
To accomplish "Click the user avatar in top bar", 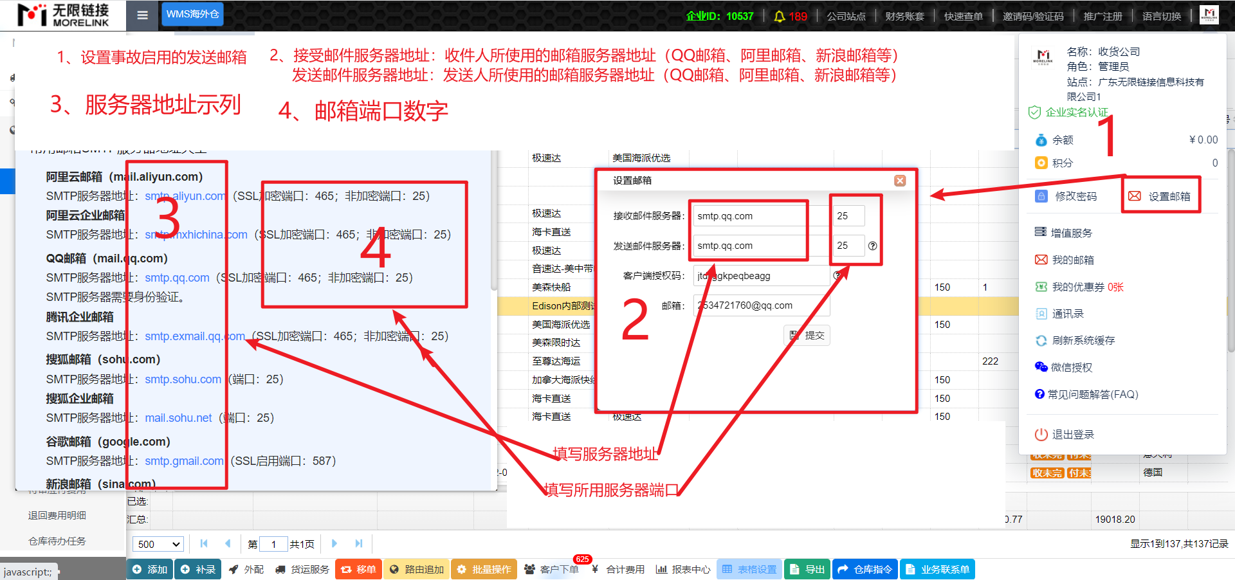I will pos(1209,15).
